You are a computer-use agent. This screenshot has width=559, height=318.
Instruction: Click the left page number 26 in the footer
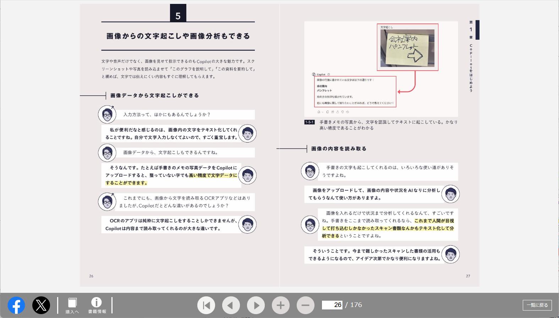click(91, 276)
